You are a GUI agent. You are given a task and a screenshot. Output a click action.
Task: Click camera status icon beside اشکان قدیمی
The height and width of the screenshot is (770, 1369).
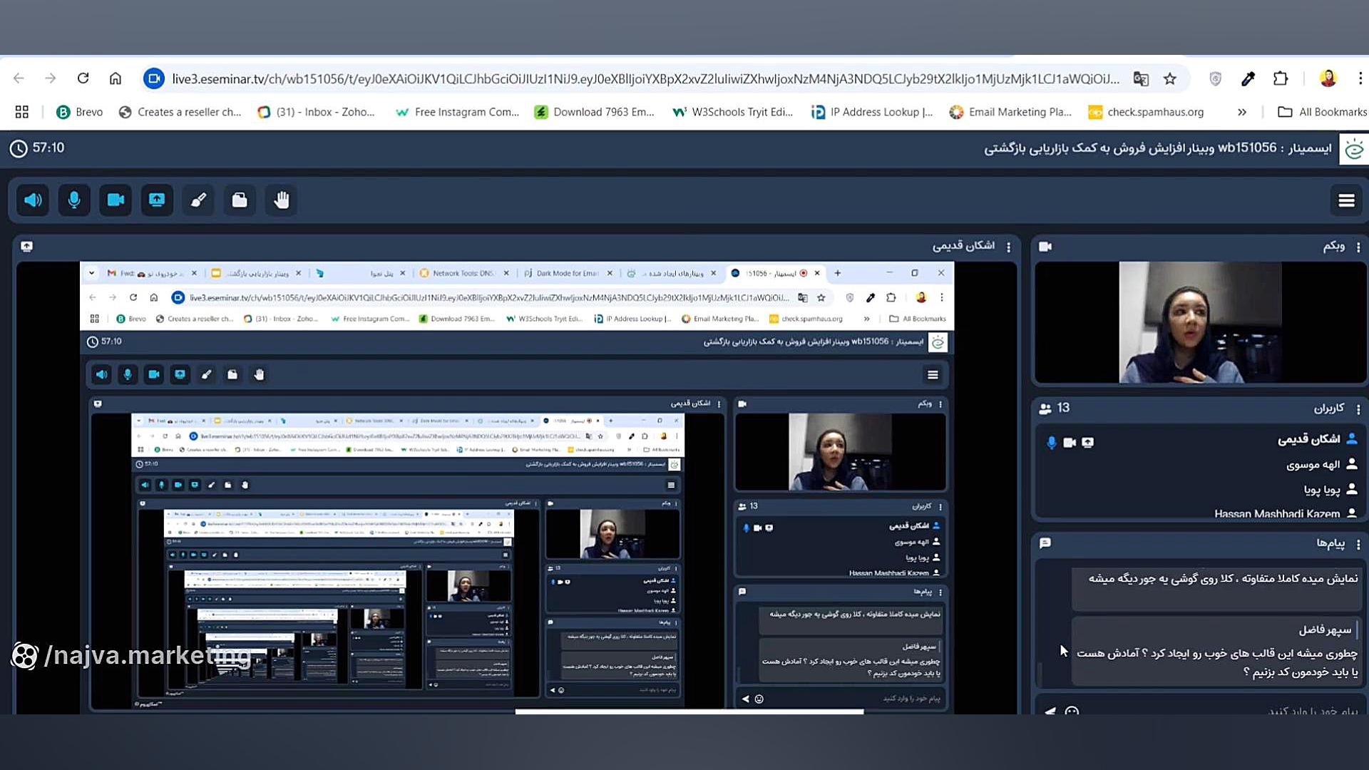point(1070,443)
